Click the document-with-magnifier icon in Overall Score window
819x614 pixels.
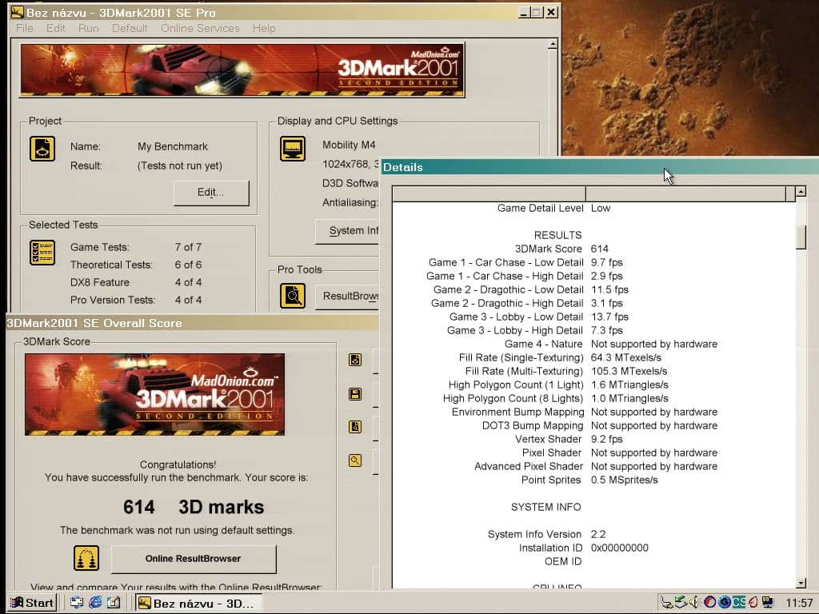355,427
